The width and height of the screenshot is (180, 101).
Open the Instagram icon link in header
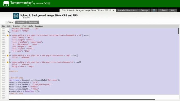coord(49,3)
